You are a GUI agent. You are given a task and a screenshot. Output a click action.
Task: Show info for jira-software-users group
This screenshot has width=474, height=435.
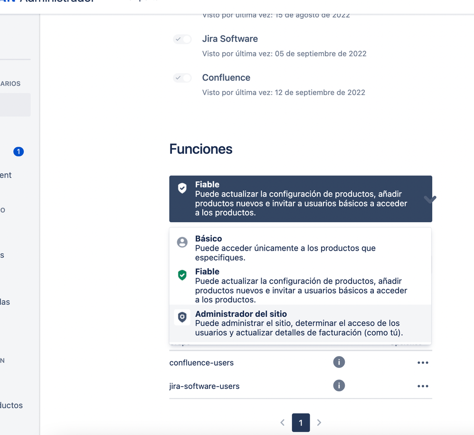[339, 386]
